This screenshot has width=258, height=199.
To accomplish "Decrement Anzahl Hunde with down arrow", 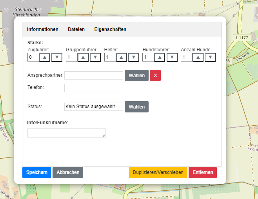I will (x=211, y=58).
